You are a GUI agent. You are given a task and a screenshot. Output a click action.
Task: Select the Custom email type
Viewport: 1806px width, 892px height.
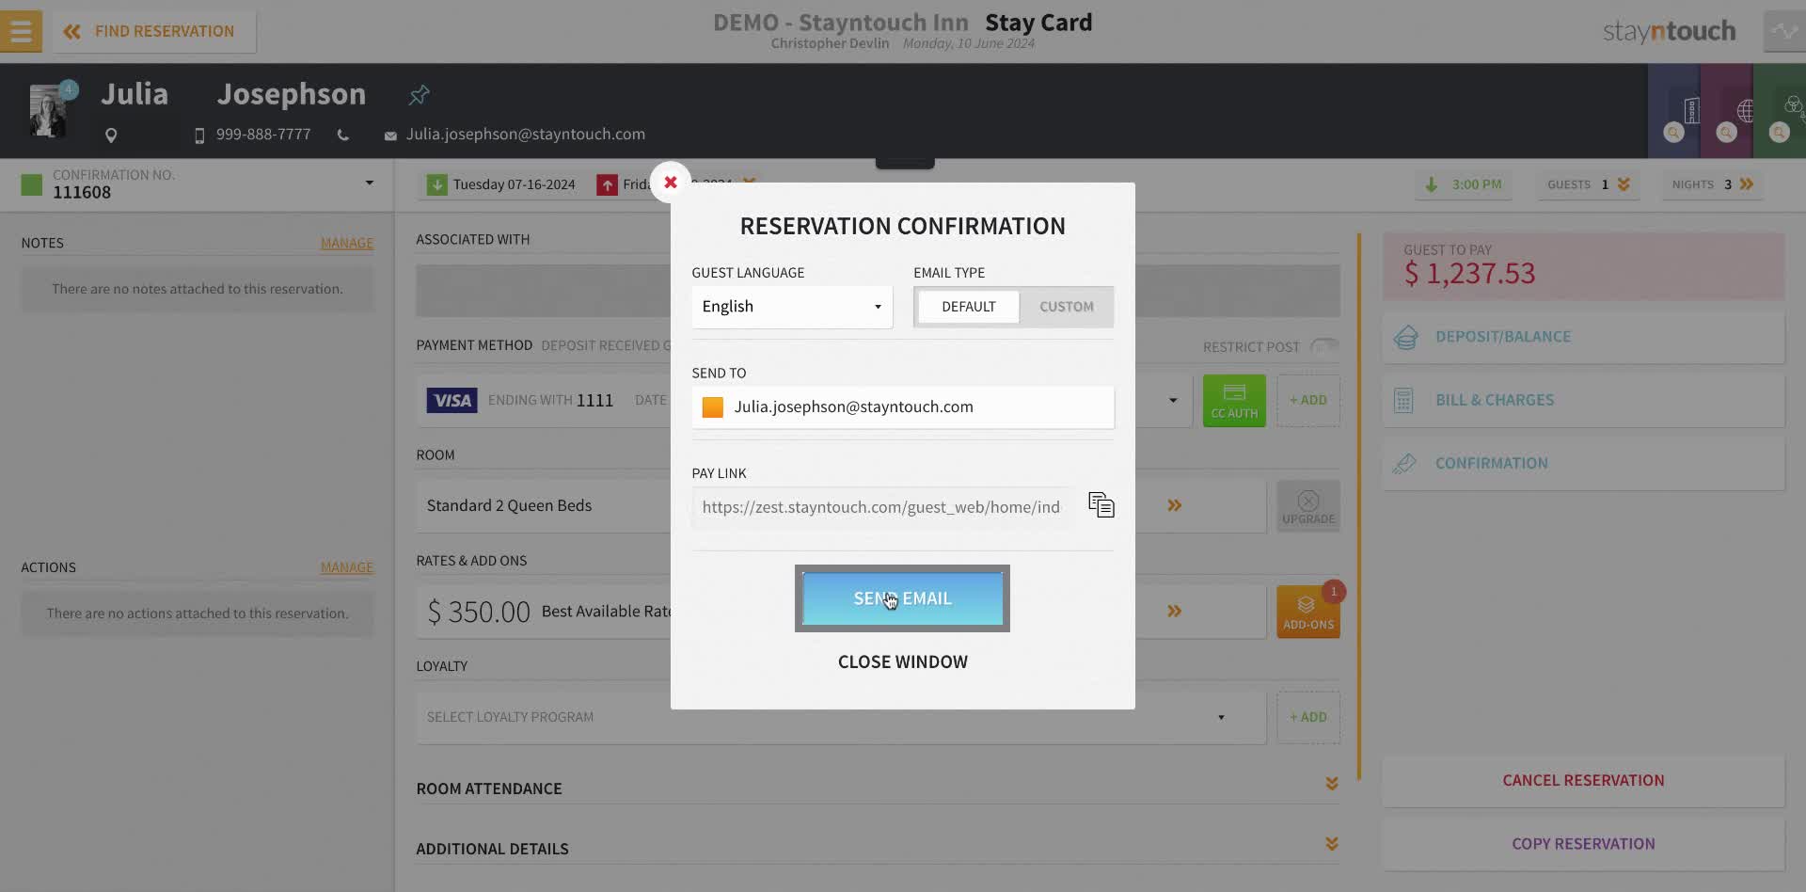tap(1066, 307)
